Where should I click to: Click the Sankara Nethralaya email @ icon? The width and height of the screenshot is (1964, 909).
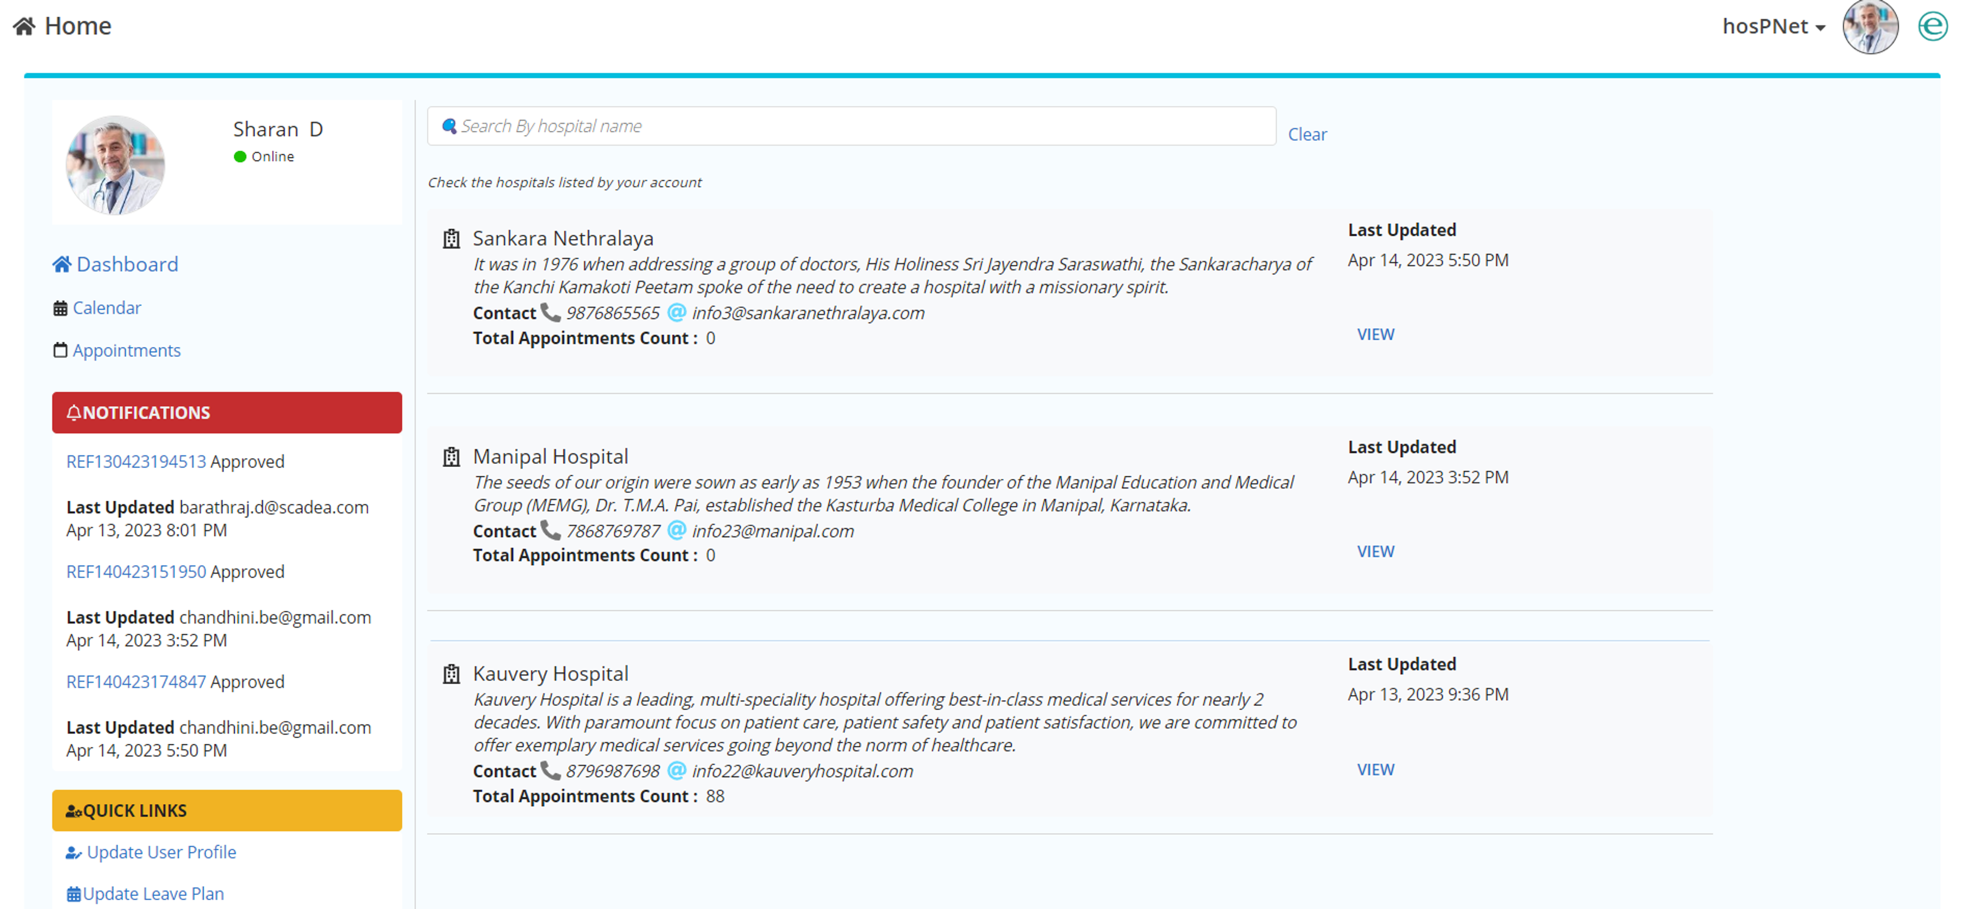click(x=676, y=312)
